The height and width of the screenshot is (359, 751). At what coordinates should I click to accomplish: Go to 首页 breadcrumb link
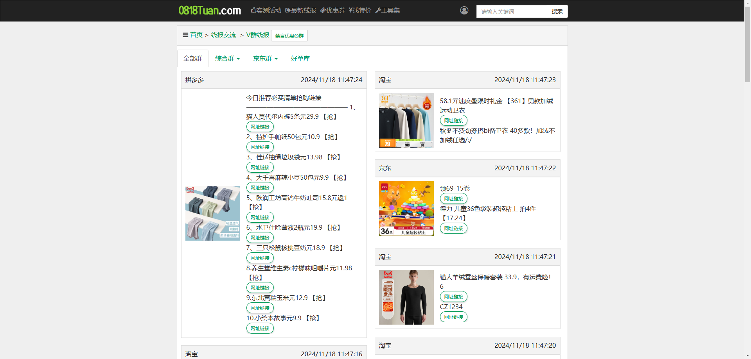tap(196, 35)
